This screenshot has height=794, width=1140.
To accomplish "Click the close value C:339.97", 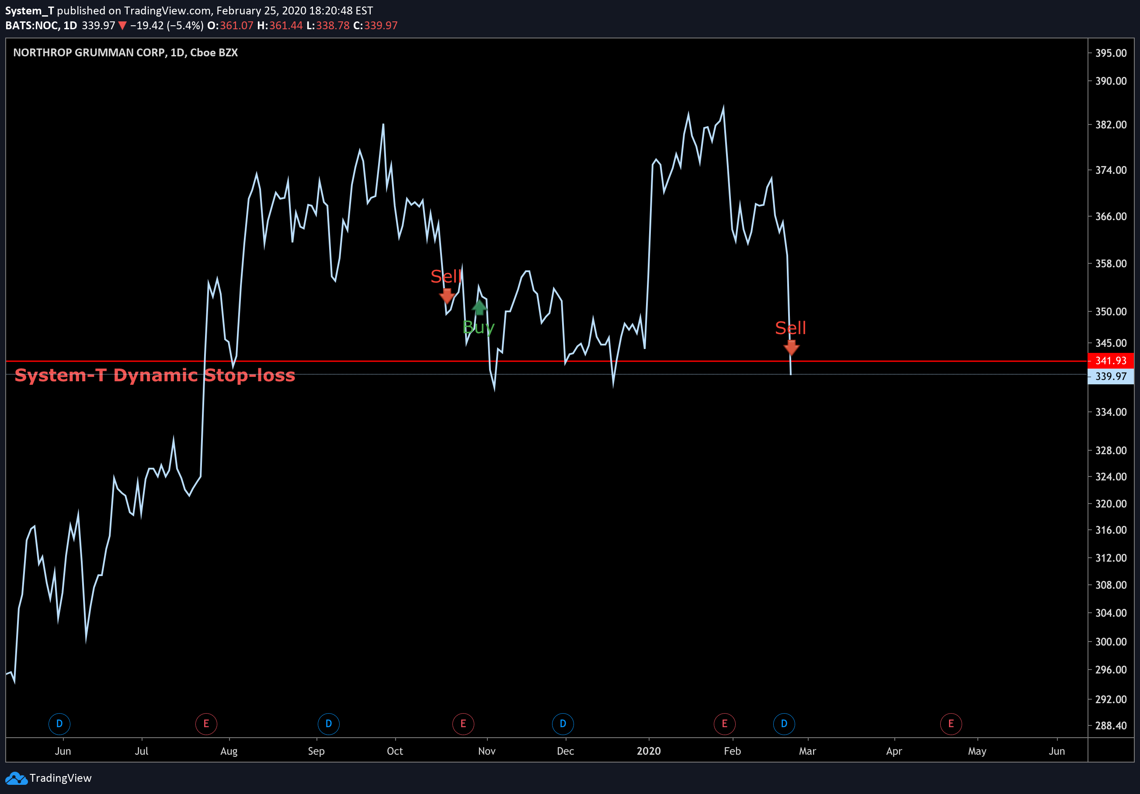I will click(375, 25).
